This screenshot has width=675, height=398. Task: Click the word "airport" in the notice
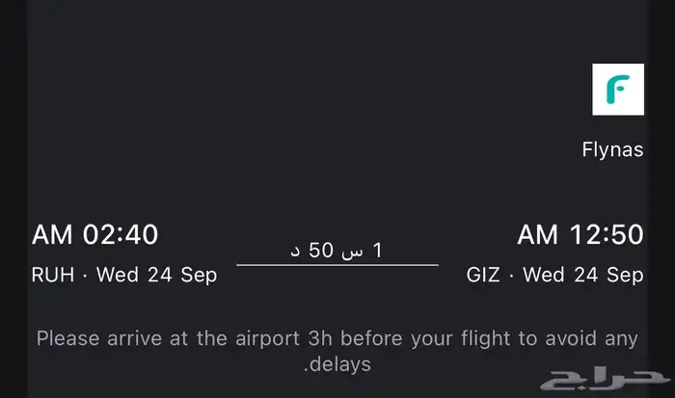pos(263,338)
